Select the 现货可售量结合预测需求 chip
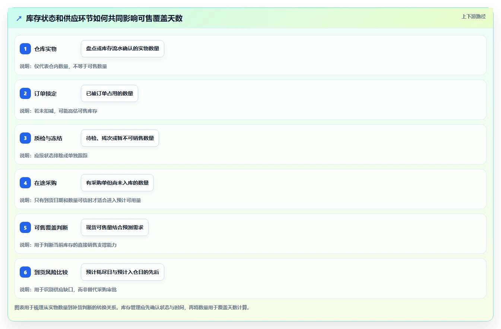The width and height of the screenshot is (501, 329). pos(115,227)
